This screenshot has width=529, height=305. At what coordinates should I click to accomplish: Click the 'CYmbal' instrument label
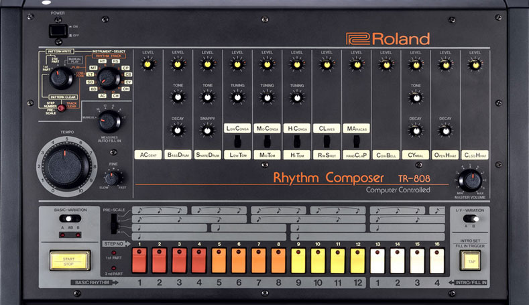click(416, 155)
